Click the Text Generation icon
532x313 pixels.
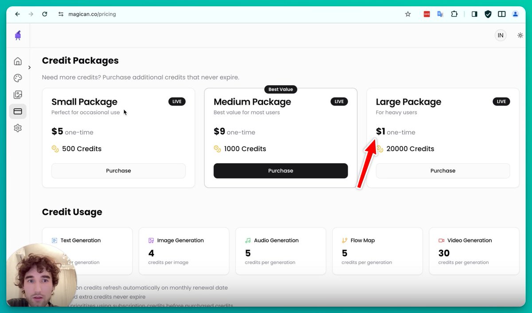pos(55,240)
